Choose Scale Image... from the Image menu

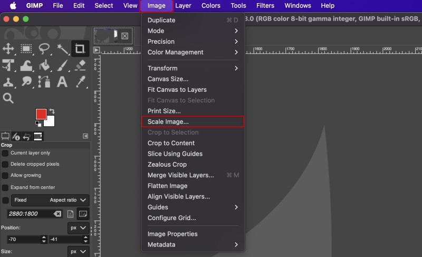tap(193, 121)
